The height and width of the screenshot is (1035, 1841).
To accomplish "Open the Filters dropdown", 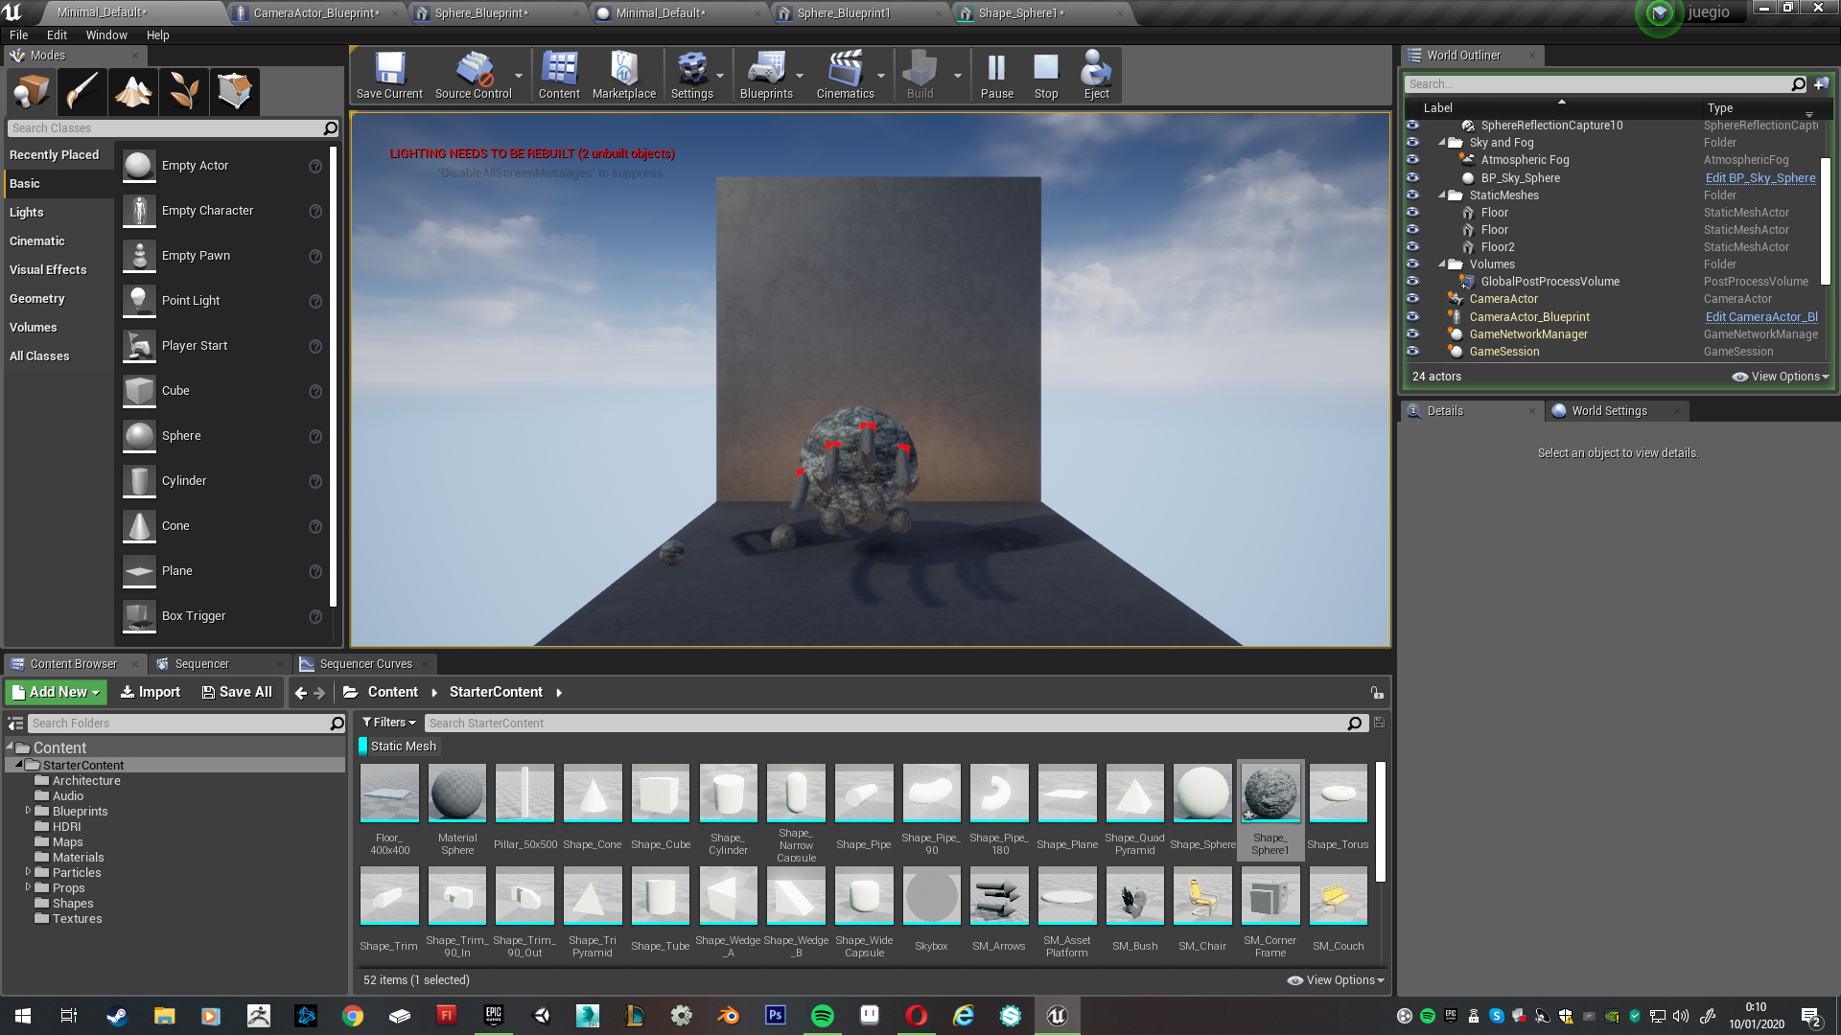I will [389, 723].
